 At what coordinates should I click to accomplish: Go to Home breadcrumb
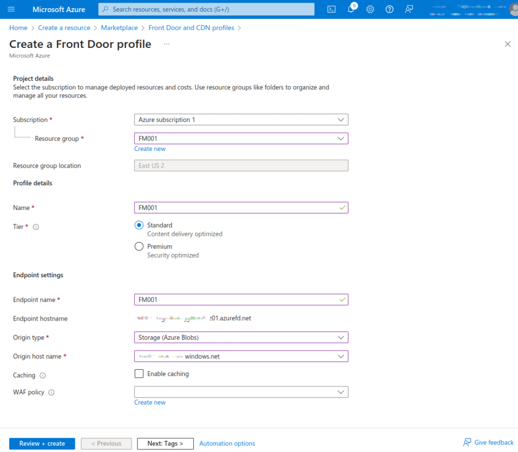pyautogui.click(x=18, y=28)
